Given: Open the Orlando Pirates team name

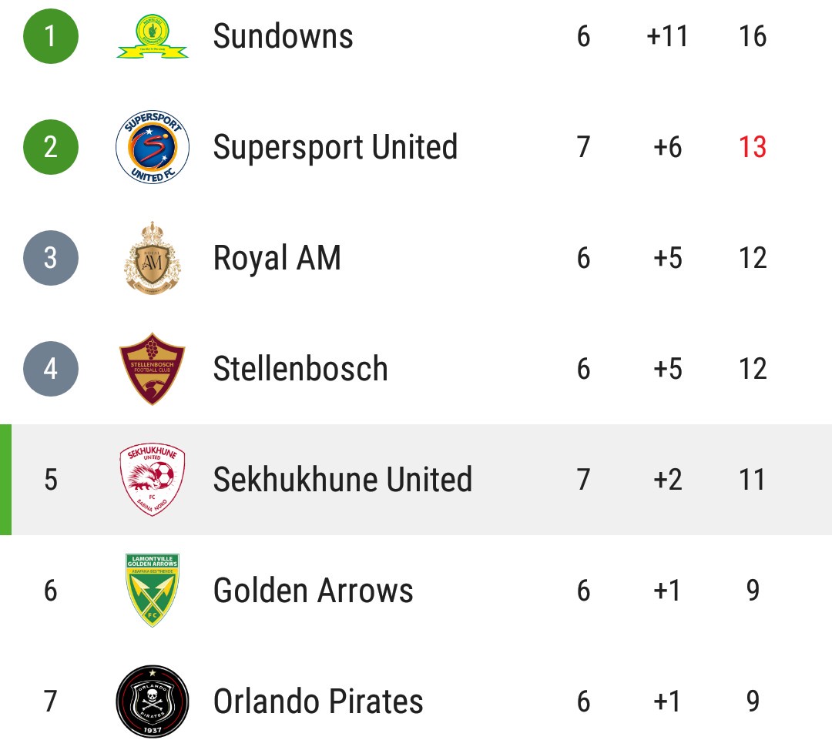Looking at the screenshot, I should tap(318, 701).
